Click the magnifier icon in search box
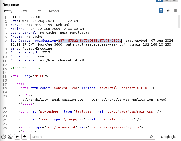The image size is (181, 141). pos(151,136)
